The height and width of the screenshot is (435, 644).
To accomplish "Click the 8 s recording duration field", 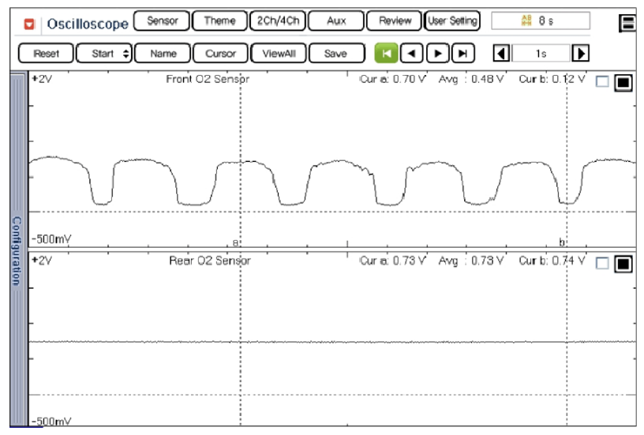I will [540, 21].
